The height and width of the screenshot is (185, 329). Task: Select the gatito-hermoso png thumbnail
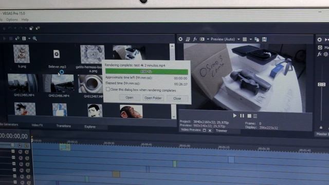coord(93,54)
